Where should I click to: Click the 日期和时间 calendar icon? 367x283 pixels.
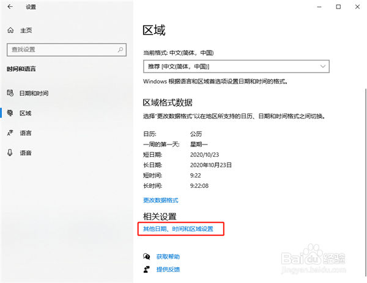coord(10,93)
